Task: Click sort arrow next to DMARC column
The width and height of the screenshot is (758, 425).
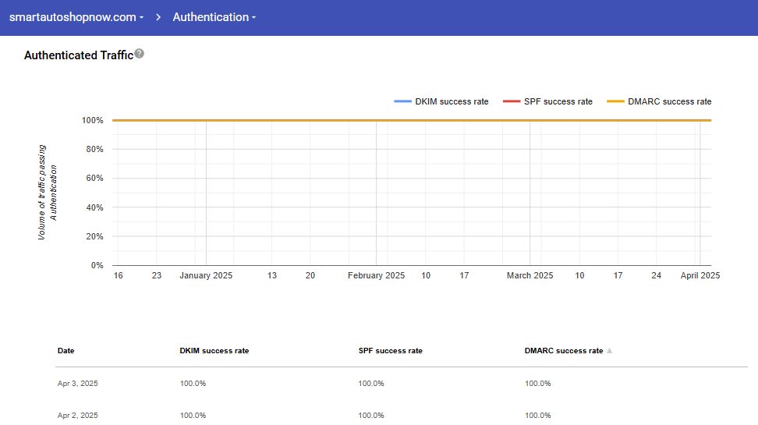Action: pyautogui.click(x=609, y=351)
